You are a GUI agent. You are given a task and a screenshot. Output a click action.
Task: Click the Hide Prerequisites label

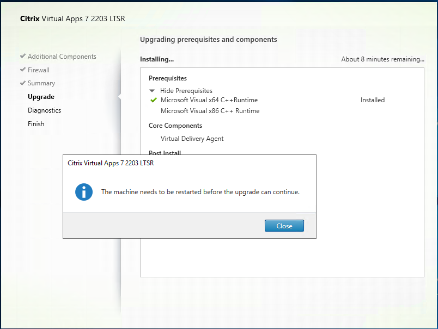(186, 91)
